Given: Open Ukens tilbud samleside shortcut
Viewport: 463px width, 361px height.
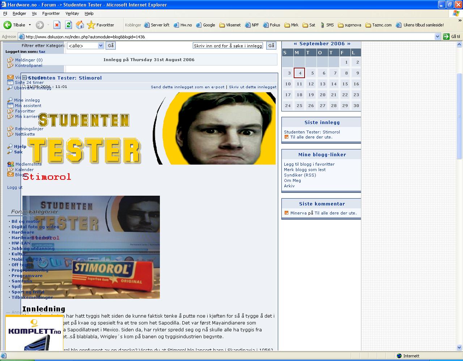Looking at the screenshot, I should 420,25.
